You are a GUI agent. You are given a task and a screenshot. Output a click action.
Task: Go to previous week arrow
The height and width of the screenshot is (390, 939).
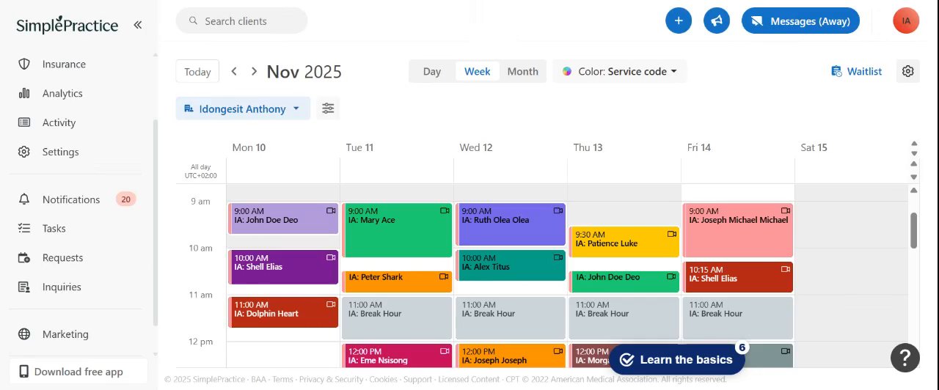click(234, 71)
